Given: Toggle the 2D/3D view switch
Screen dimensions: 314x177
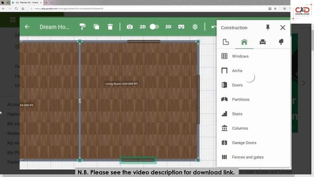Looking at the screenshot, I should (x=155, y=27).
